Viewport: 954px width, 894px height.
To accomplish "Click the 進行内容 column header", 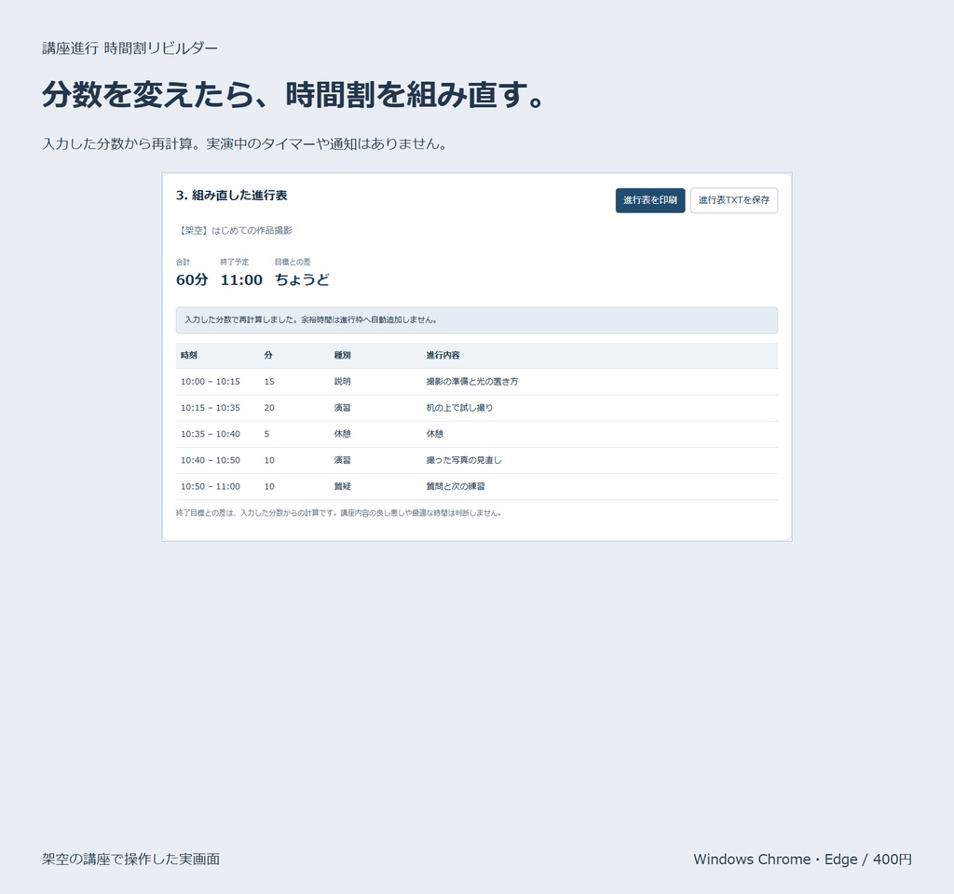I will coord(443,355).
